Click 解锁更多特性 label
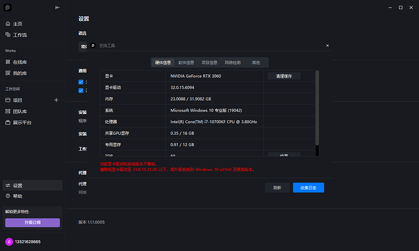 (17, 212)
